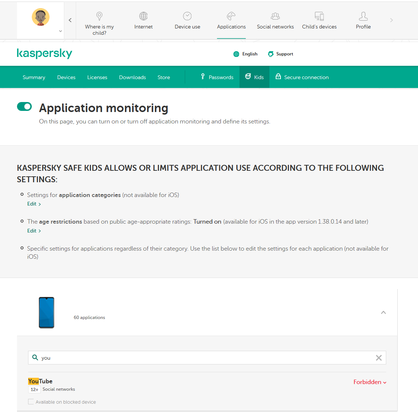Open the Profile tab label
This screenshot has width=418, height=414.
363,27
